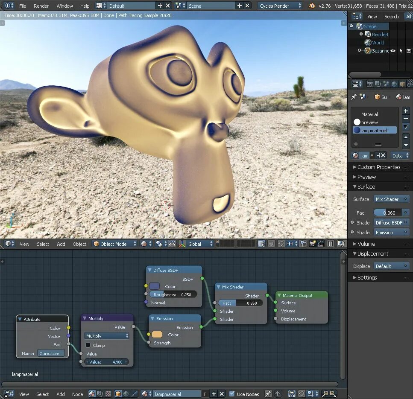Open Scene properties tab
The image size is (413, 399).
click(x=386, y=84)
